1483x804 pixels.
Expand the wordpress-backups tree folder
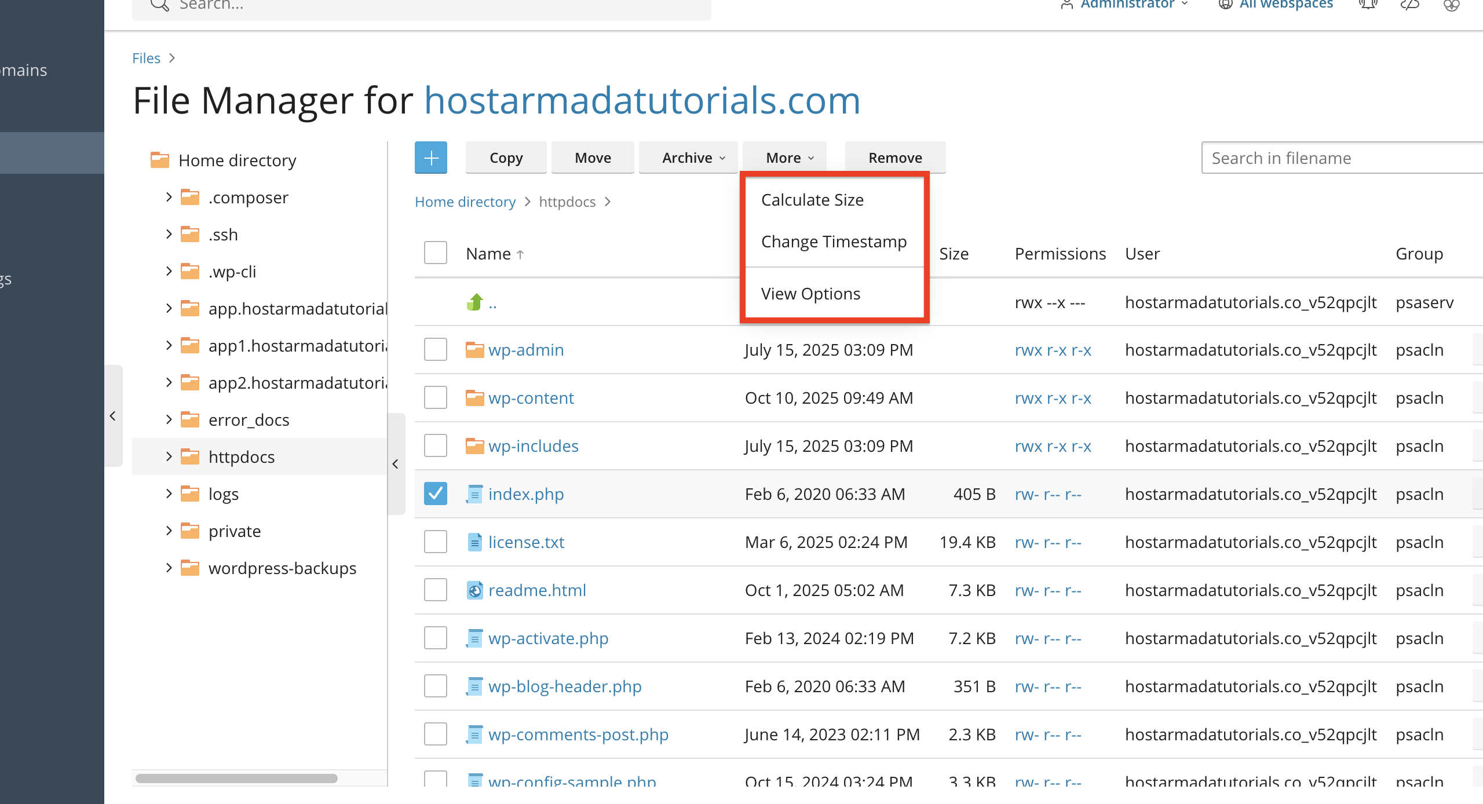[169, 568]
